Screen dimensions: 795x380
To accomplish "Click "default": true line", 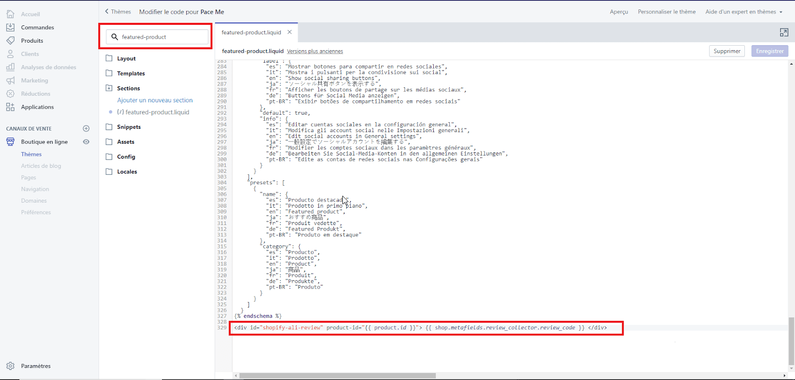I will pos(285,113).
